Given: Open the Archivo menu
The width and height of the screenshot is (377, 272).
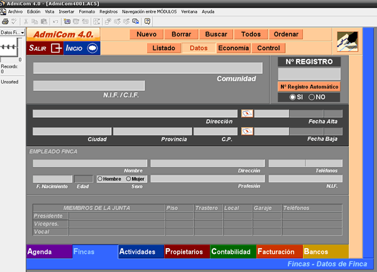Looking at the screenshot, I should (x=15, y=11).
